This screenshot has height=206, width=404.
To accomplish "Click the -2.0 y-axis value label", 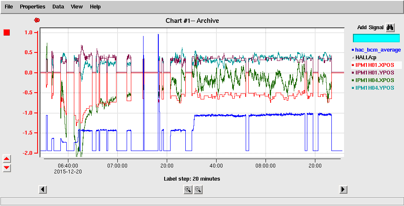I will point(27,153).
